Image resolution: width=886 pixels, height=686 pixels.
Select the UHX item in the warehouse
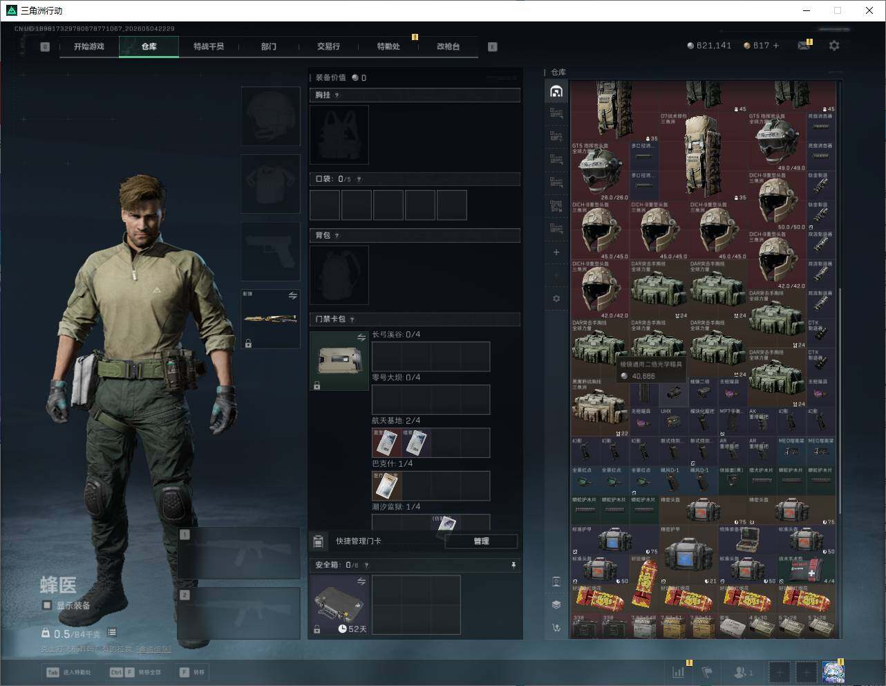click(x=674, y=421)
